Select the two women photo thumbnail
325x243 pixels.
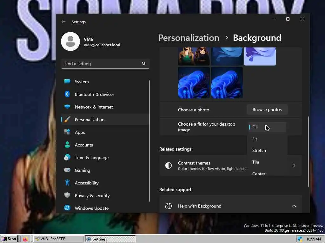click(x=194, y=56)
